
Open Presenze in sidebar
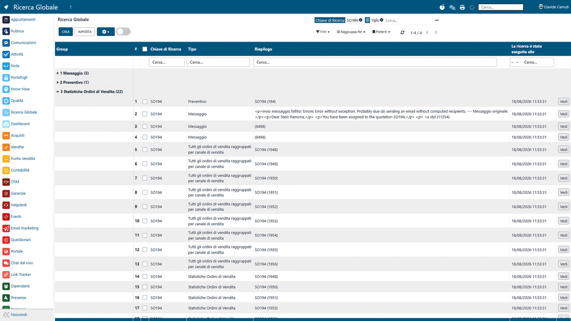coord(18,298)
